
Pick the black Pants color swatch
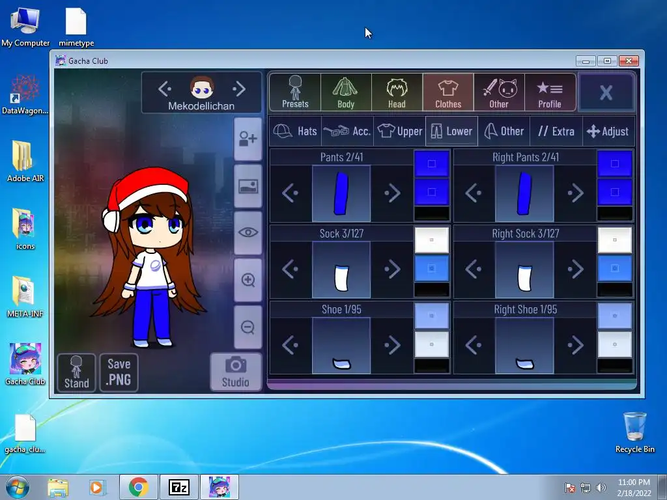point(431,214)
